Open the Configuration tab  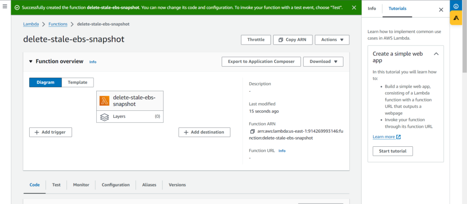point(115,185)
